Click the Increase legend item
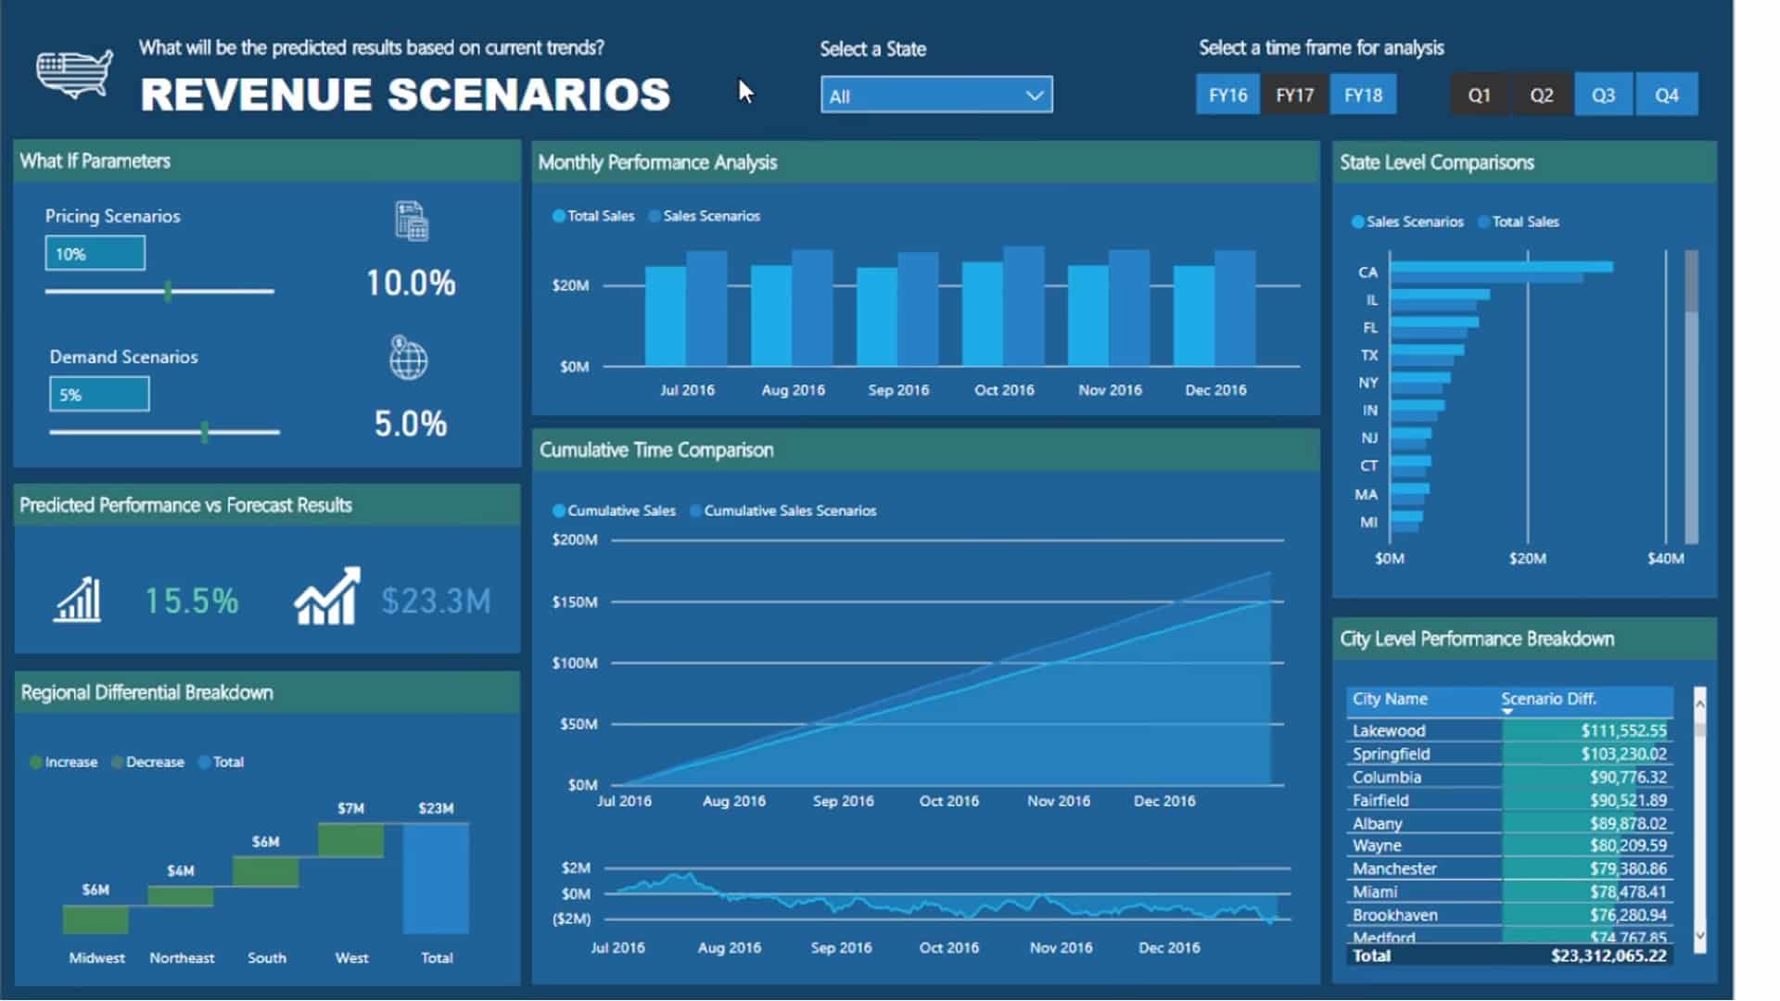The image size is (1780, 1001). click(x=64, y=762)
